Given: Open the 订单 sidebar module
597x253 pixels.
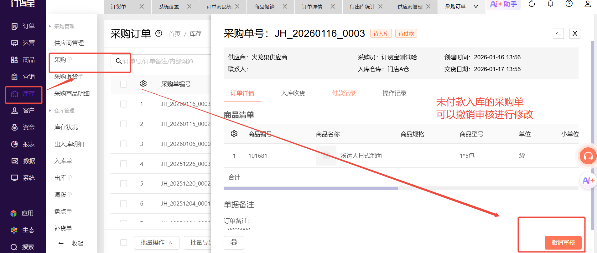Looking at the screenshot, I should tap(23, 26).
